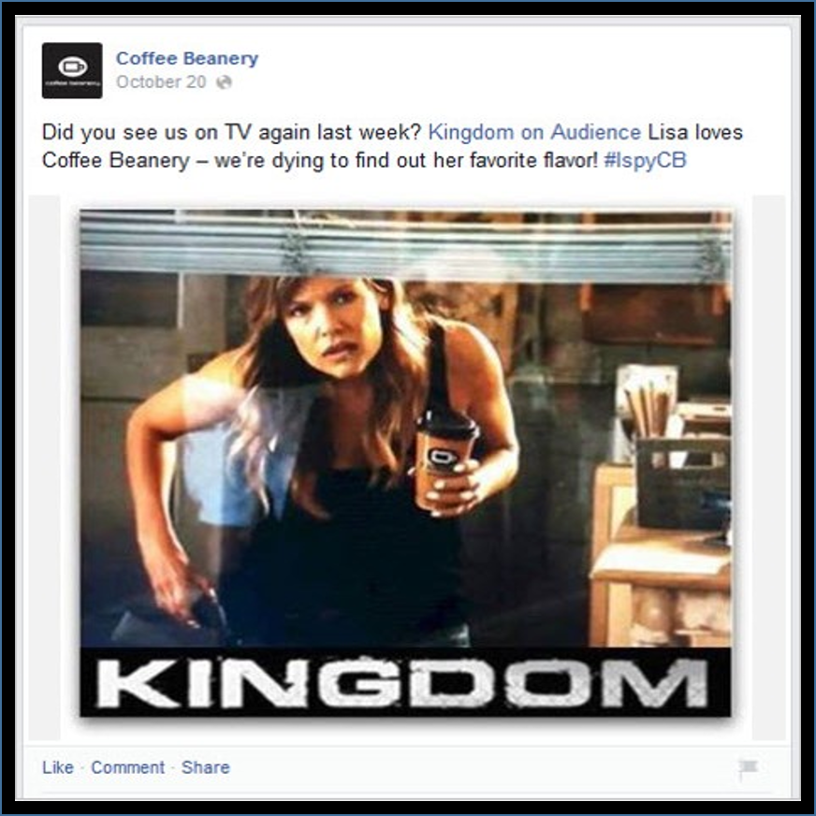Click the KINGDOM title banner in photo
The image size is (816, 816).
coord(405,682)
